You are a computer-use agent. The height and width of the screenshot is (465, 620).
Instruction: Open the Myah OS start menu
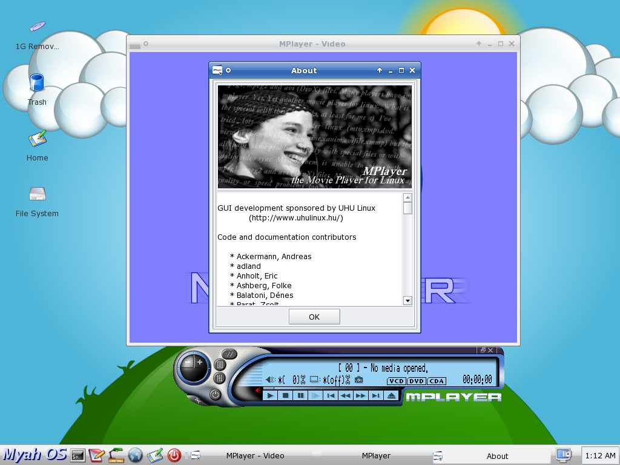pyautogui.click(x=35, y=455)
